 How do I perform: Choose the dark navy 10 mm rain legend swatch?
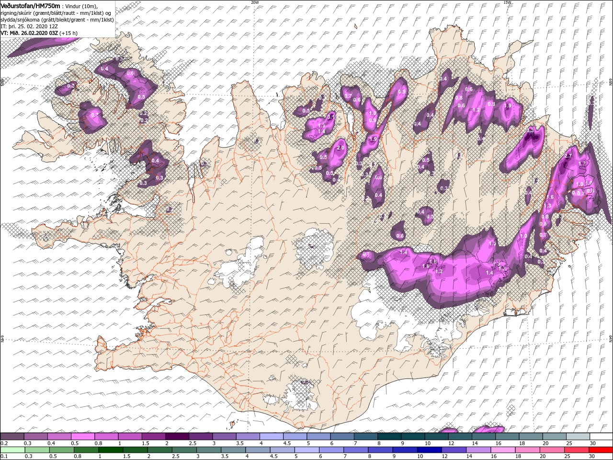[429, 450]
